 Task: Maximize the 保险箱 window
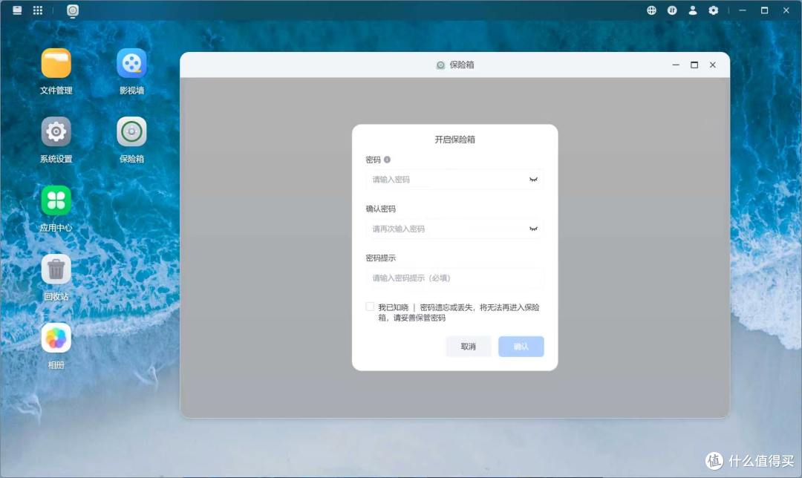(x=694, y=65)
